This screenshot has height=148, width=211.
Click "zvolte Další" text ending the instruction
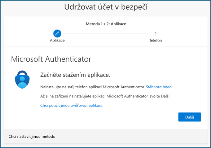coord(160,96)
